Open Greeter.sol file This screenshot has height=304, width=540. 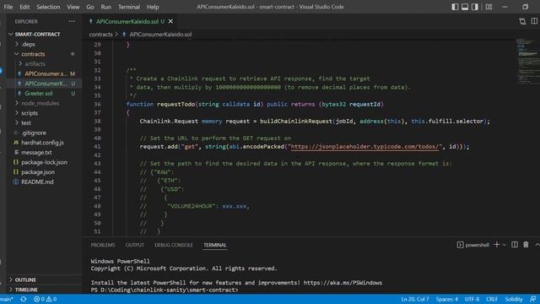point(39,94)
